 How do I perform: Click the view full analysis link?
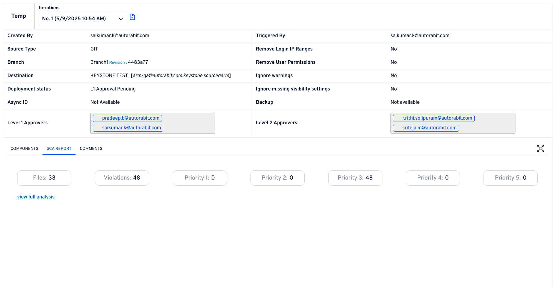click(x=36, y=197)
